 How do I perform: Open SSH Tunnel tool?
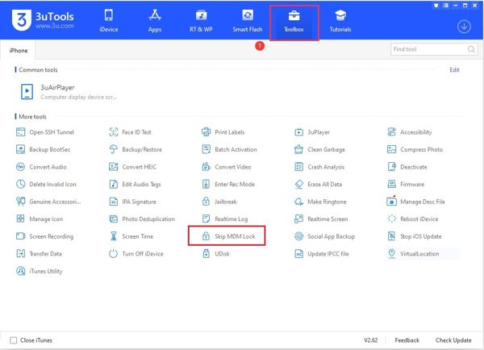45,132
